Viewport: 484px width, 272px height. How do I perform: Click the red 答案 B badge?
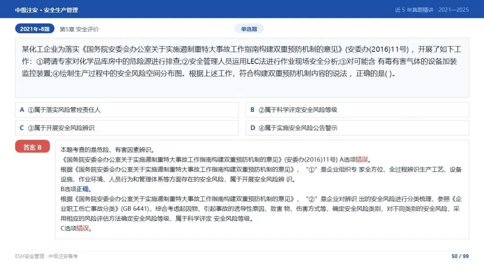(x=32, y=147)
